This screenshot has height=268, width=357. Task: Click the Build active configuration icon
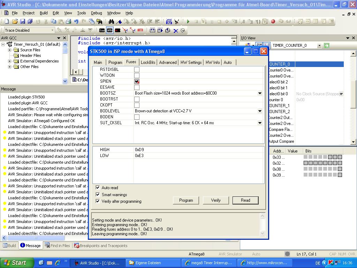click(153, 30)
